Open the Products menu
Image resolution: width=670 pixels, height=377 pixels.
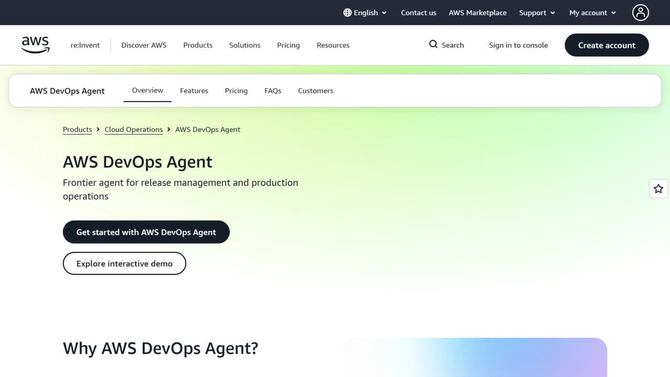coord(198,45)
